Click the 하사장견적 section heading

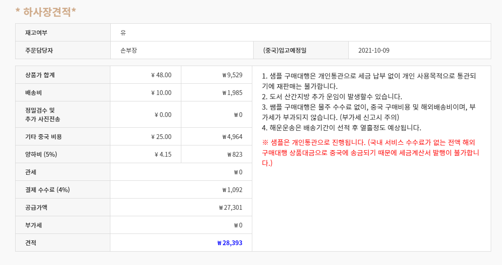point(46,12)
